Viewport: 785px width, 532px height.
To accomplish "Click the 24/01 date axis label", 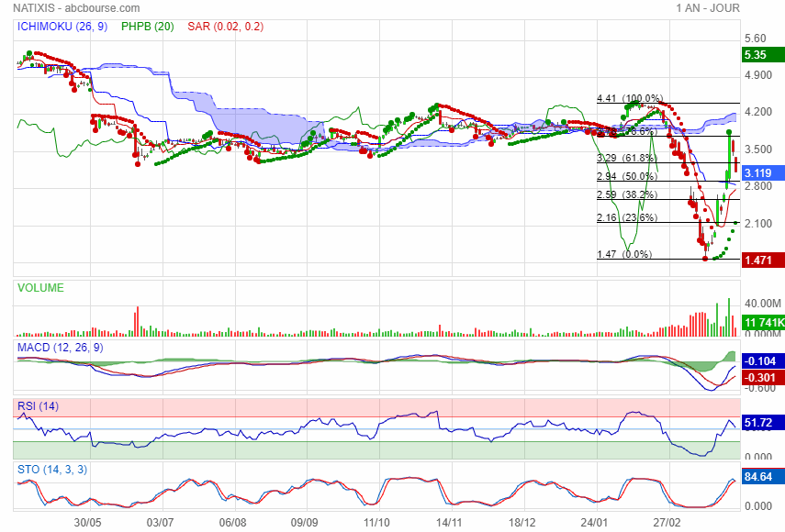I will coord(594,523).
